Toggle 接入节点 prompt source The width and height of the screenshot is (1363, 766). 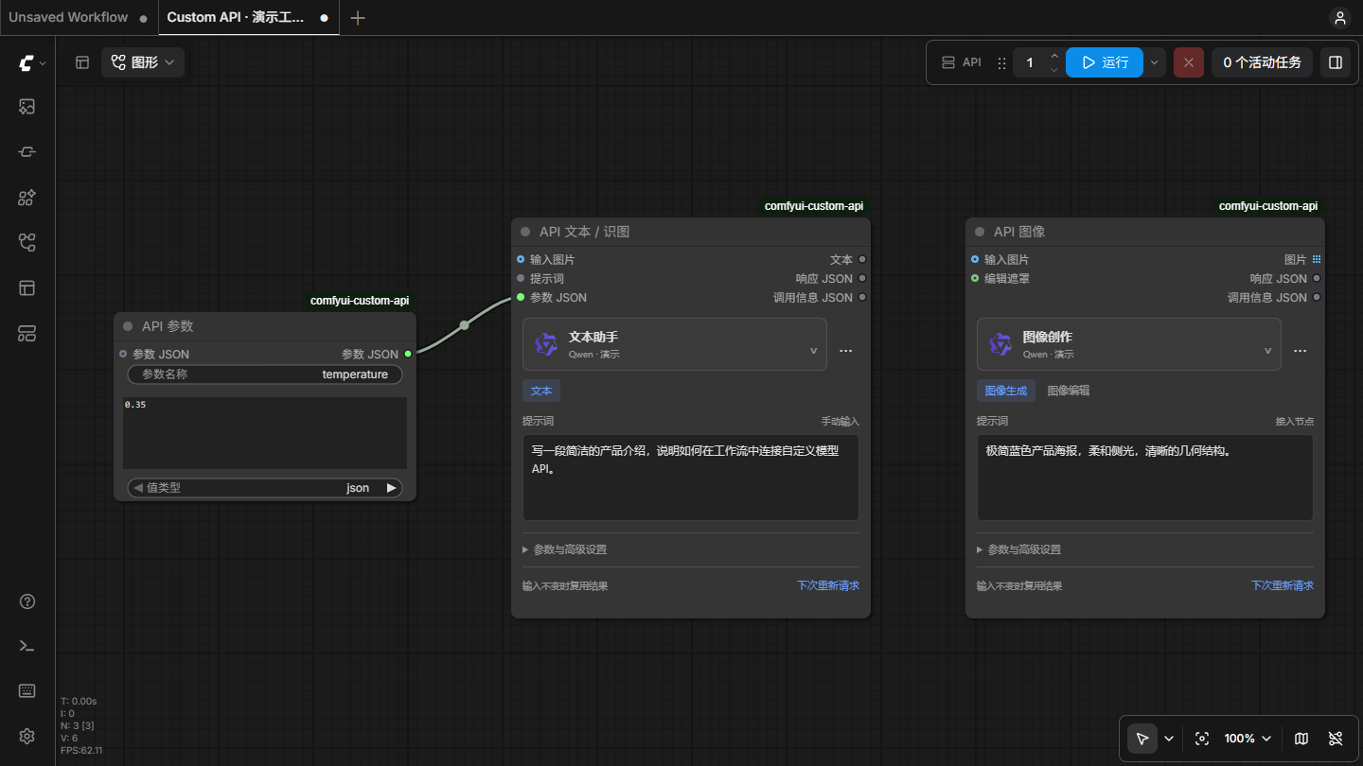pos(1295,422)
